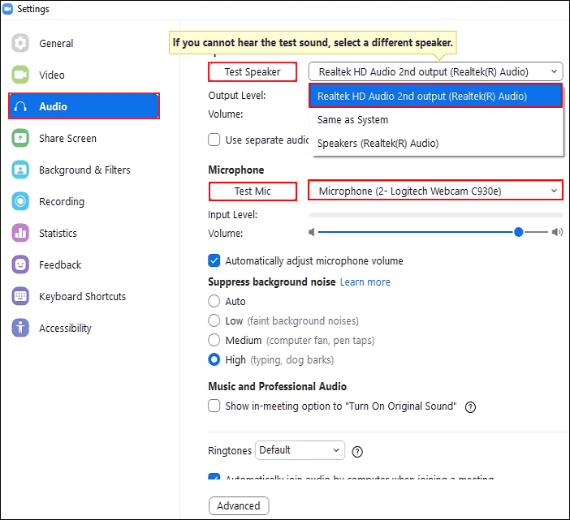Screen dimensions: 570x520
Task: Click the Keyboard Shortcuts icon
Action: tap(21, 297)
